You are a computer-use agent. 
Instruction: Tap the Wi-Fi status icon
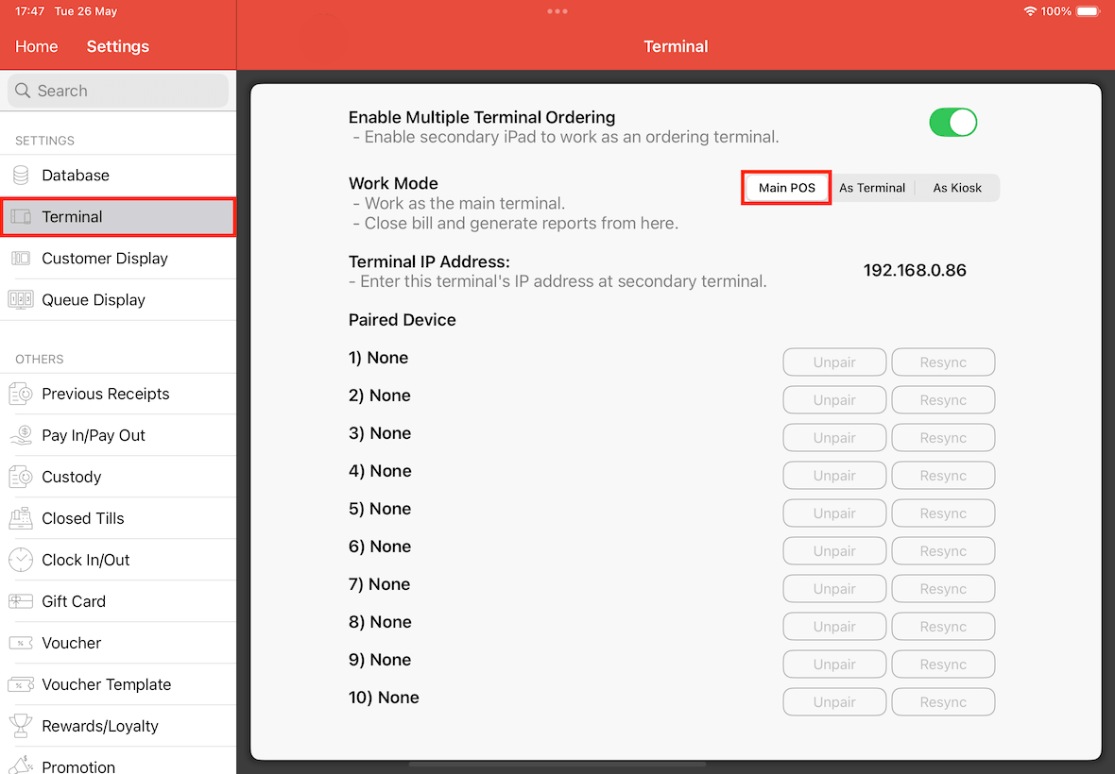pyautogui.click(x=1030, y=11)
